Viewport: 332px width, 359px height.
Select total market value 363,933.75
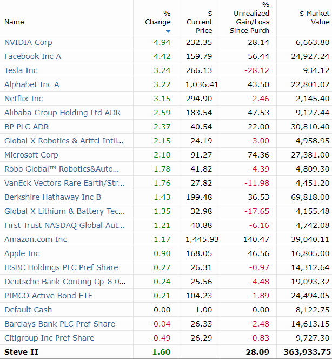click(x=307, y=352)
